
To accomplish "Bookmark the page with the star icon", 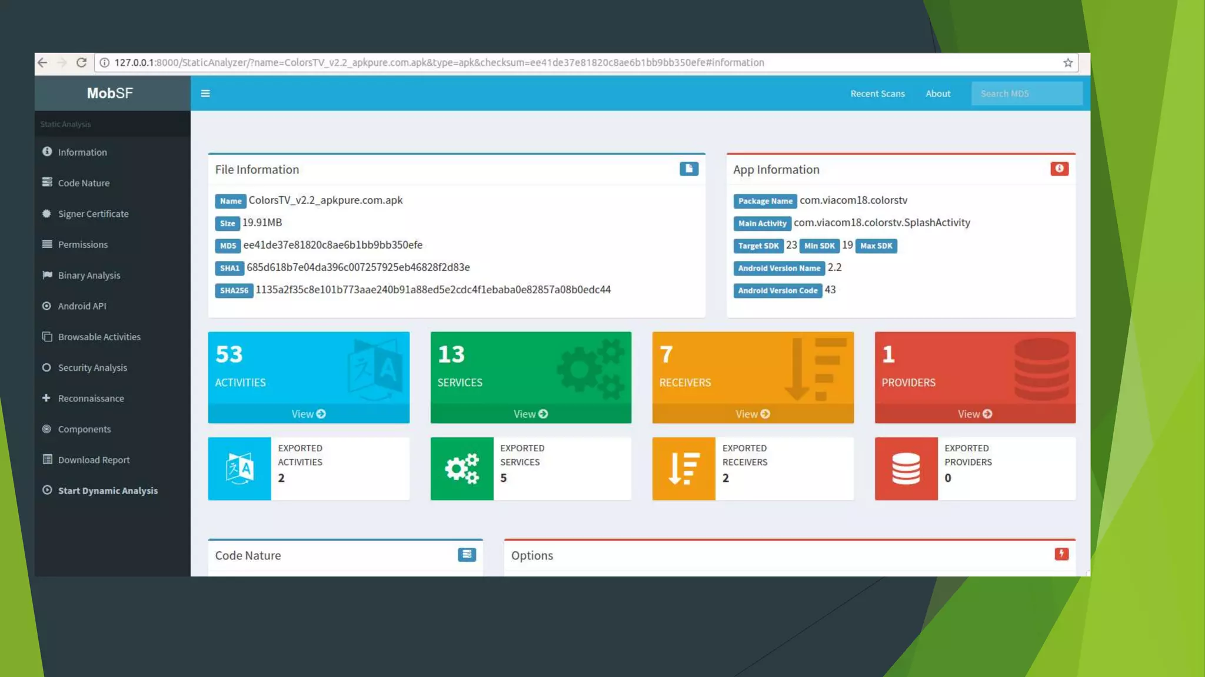I will pyautogui.click(x=1068, y=63).
